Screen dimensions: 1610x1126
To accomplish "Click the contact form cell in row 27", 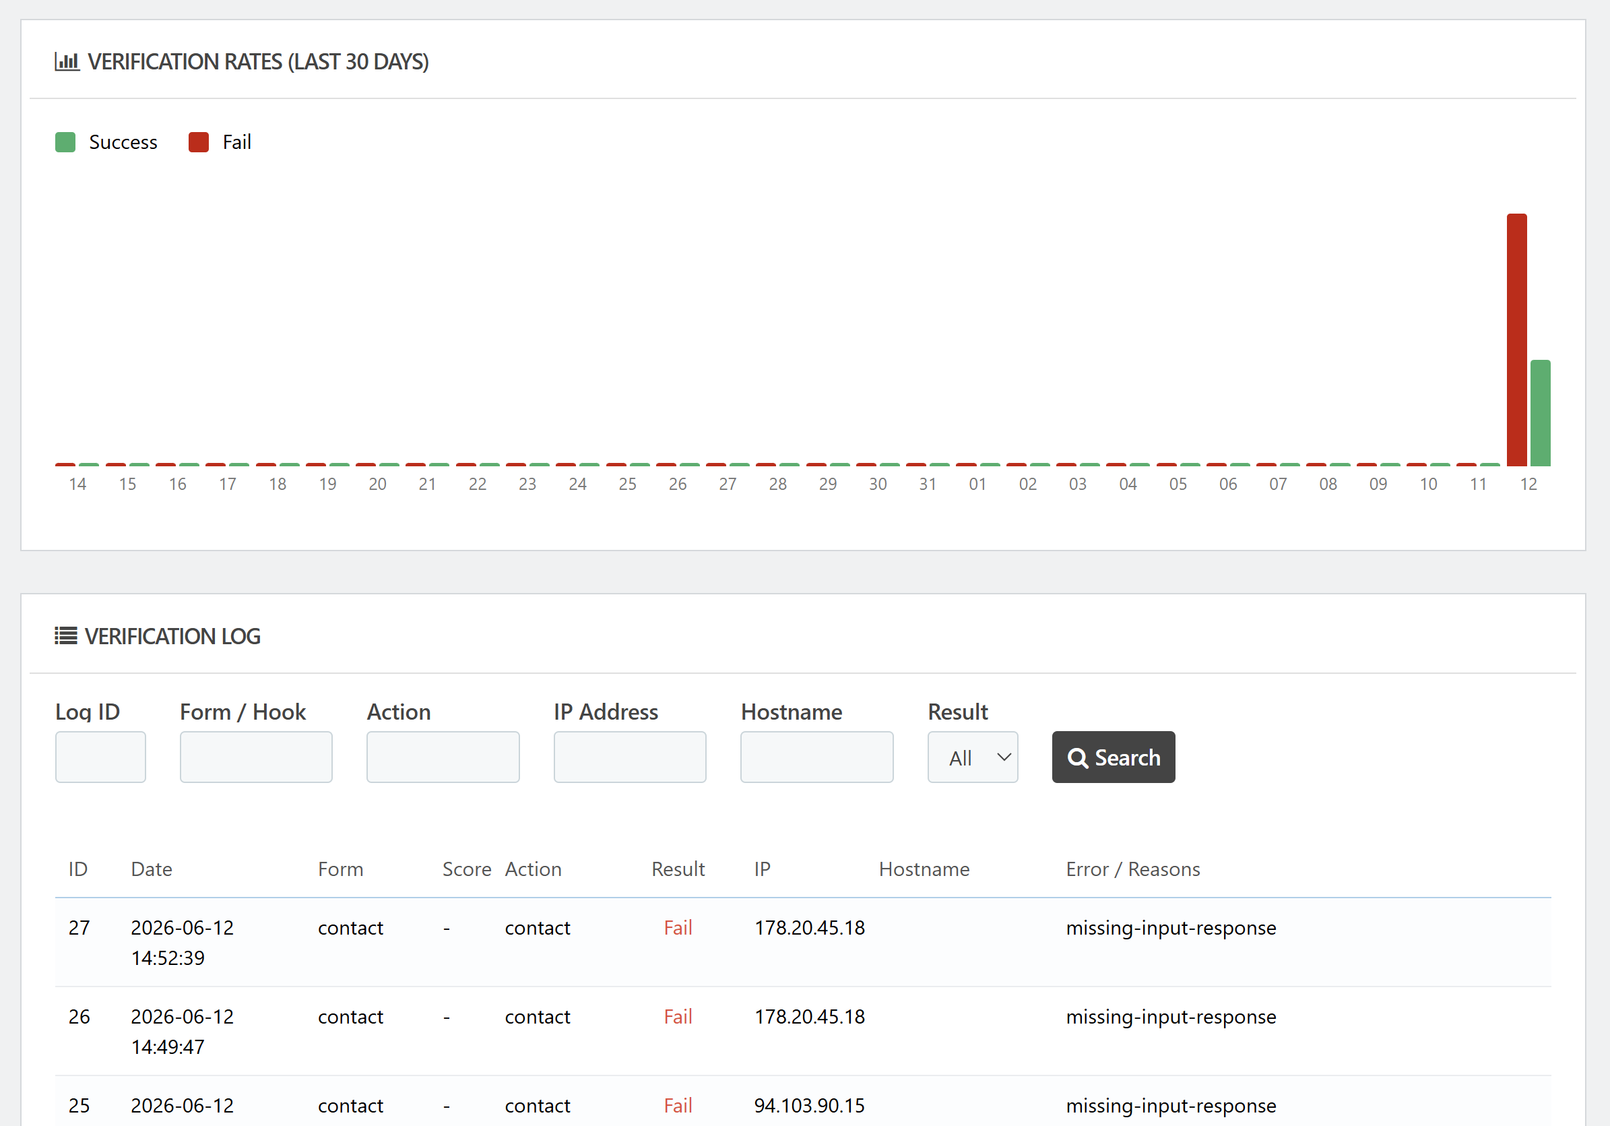I will pyautogui.click(x=350, y=927).
